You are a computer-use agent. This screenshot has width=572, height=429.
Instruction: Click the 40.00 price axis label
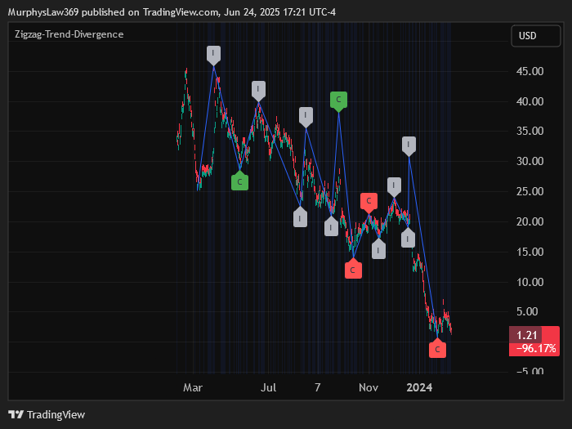[x=530, y=101]
